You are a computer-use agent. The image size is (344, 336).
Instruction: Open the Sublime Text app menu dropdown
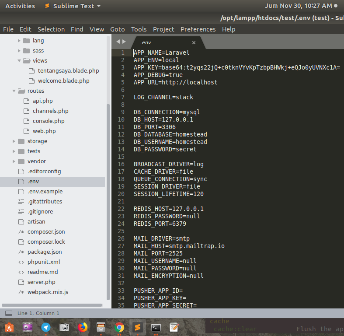coord(73,6)
